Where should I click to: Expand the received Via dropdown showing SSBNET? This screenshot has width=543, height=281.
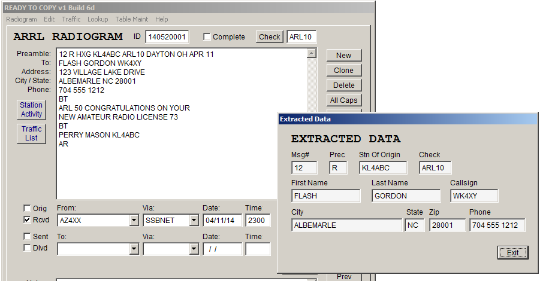[x=194, y=220]
